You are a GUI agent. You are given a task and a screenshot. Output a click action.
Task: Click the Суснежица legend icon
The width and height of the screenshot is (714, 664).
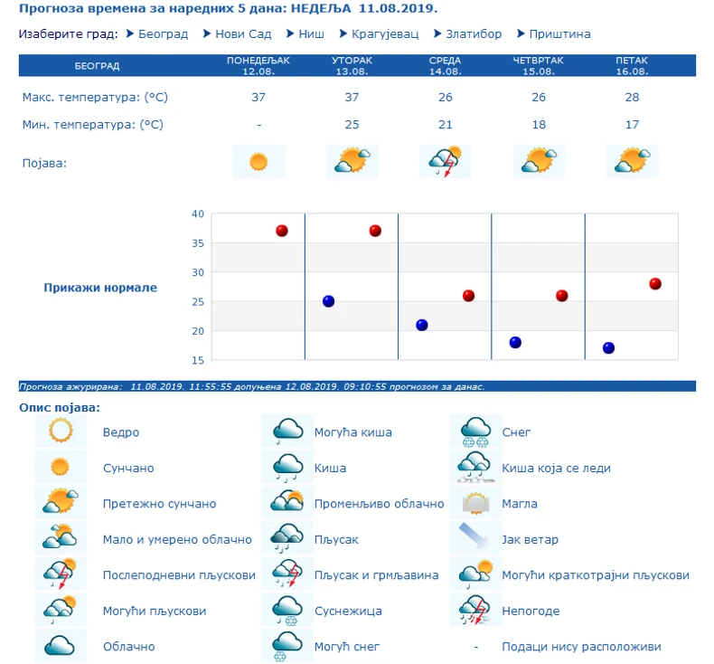(287, 610)
